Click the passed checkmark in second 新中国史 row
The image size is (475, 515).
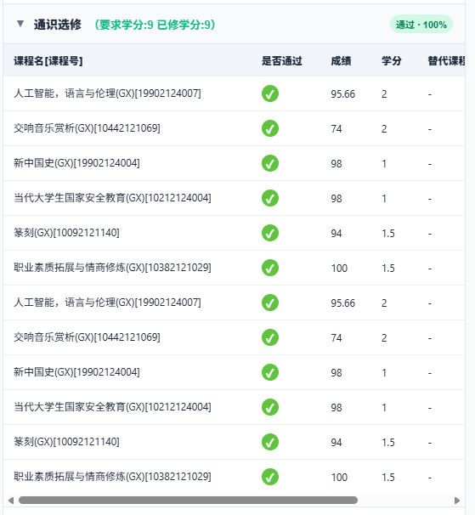(x=270, y=372)
